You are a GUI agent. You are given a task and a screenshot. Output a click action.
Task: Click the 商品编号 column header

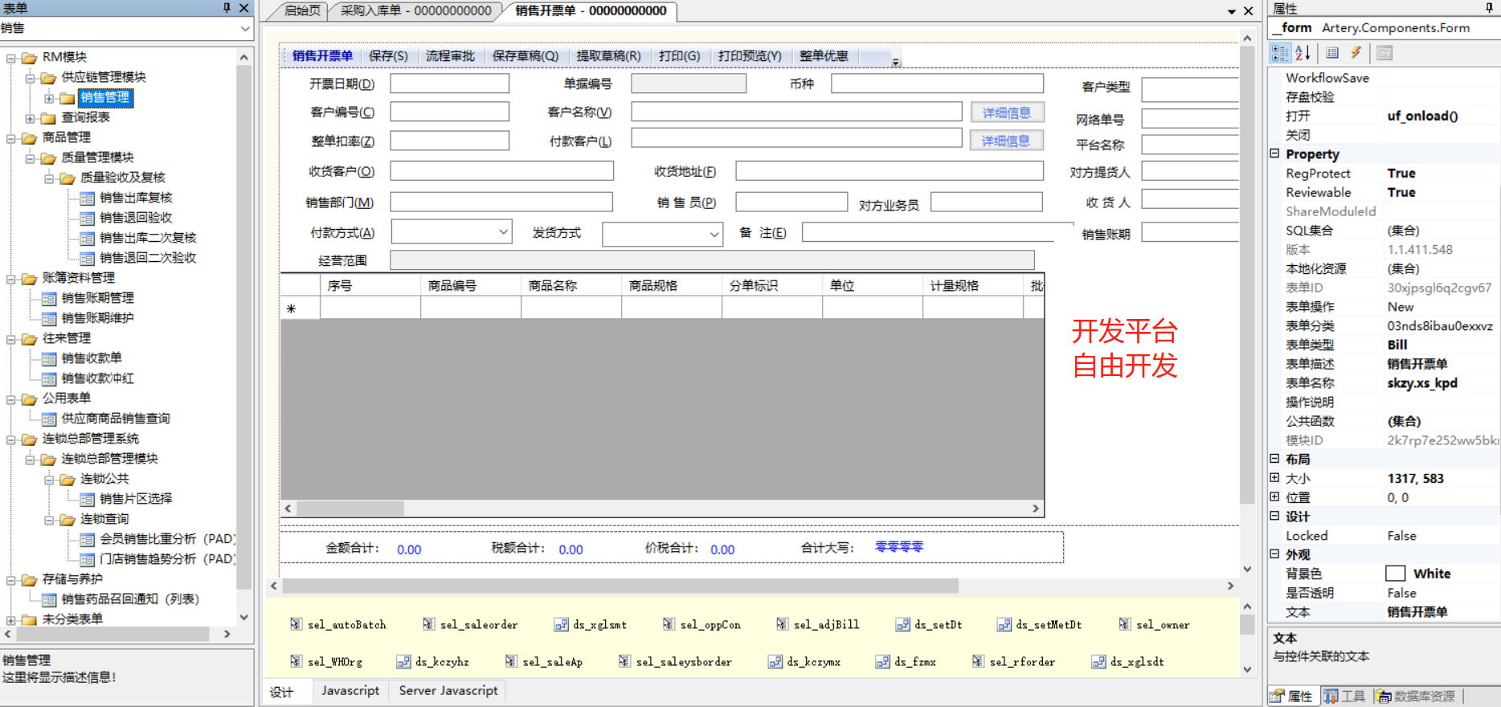tap(471, 285)
